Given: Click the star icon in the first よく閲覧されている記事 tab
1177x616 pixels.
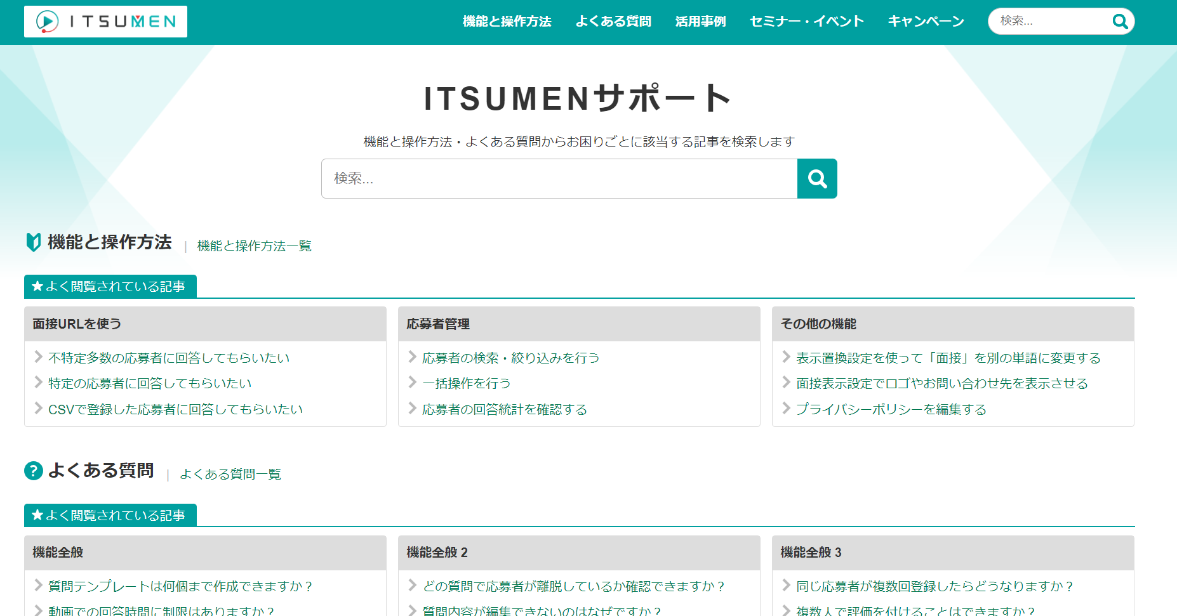Looking at the screenshot, I should tap(37, 286).
